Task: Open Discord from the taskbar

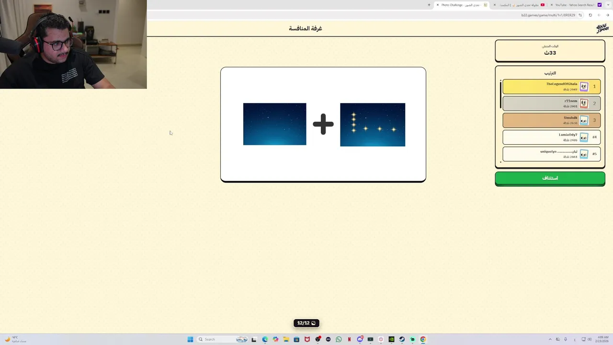Action: [360, 339]
